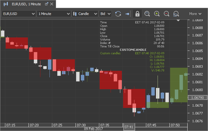Toggle the chart lock padlock button

[x=137, y=14]
